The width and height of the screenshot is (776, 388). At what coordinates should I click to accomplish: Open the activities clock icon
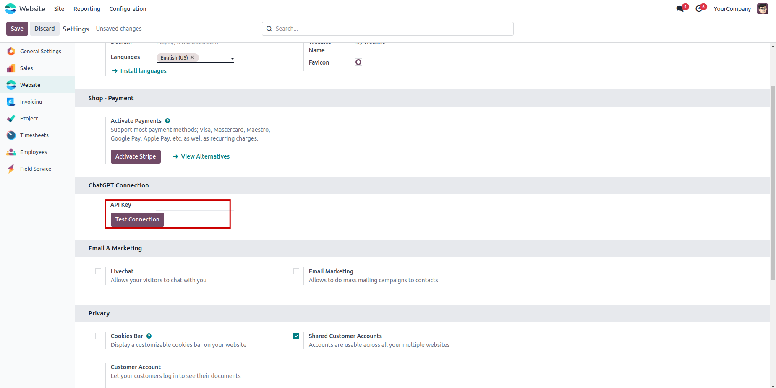tap(699, 9)
